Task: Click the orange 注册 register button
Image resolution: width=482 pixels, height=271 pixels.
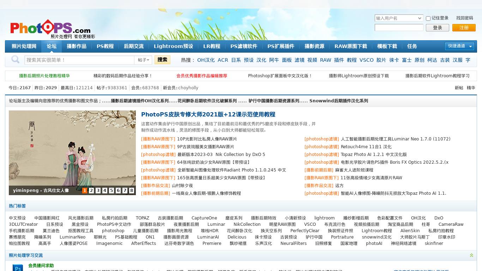Action: [x=464, y=28]
